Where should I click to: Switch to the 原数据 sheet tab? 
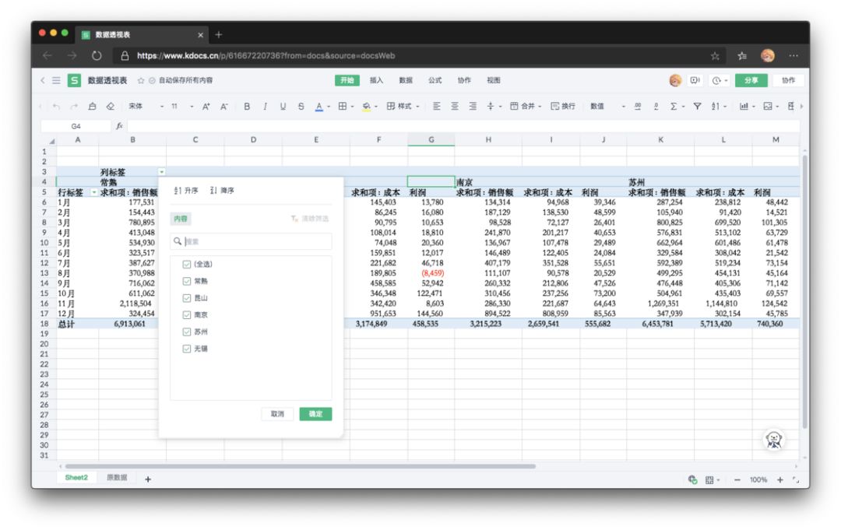117,478
